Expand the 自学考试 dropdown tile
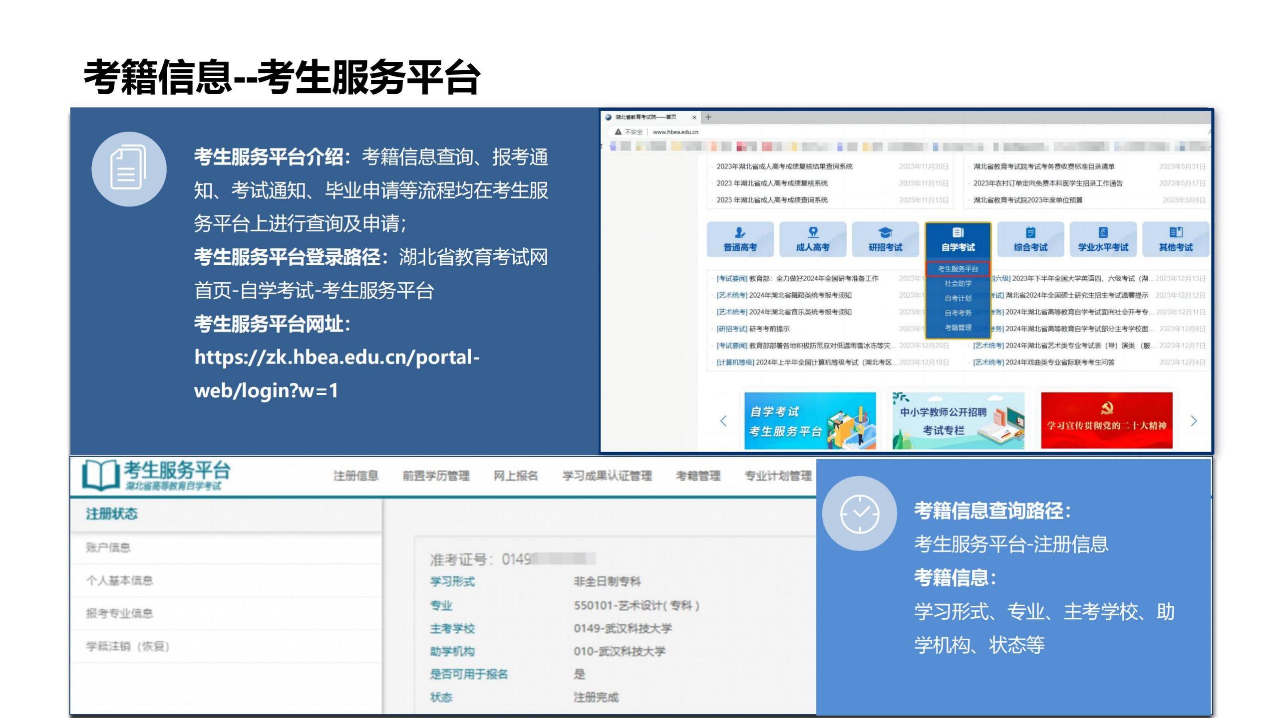The height and width of the screenshot is (718, 1278). click(958, 239)
